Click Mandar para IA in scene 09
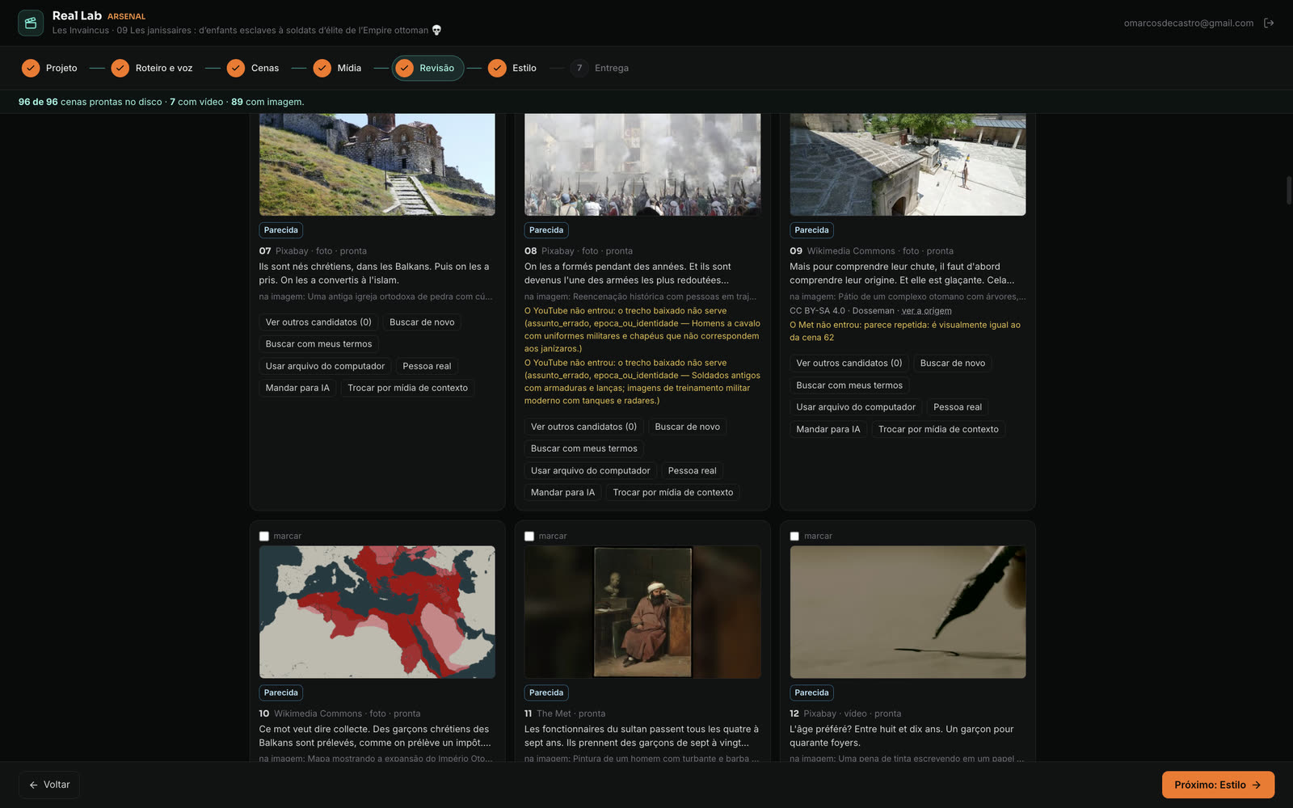The width and height of the screenshot is (1293, 808). click(x=828, y=429)
